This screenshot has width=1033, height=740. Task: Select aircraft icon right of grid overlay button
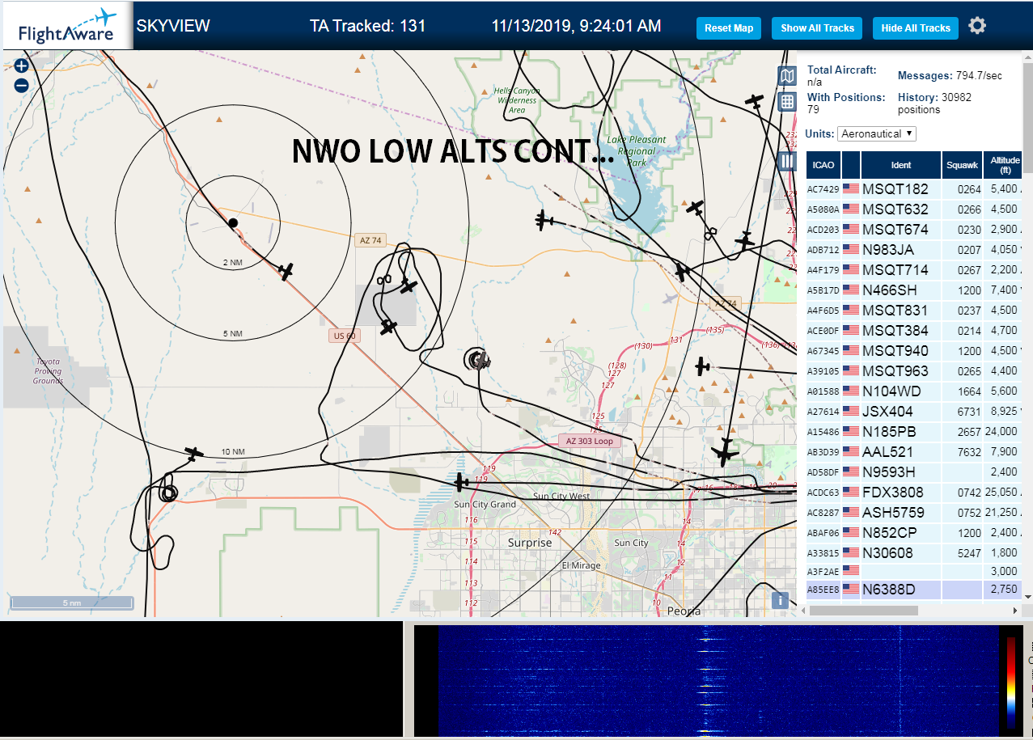(x=755, y=101)
